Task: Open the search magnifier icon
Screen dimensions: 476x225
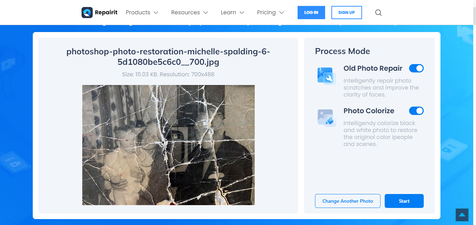Action: point(378,13)
